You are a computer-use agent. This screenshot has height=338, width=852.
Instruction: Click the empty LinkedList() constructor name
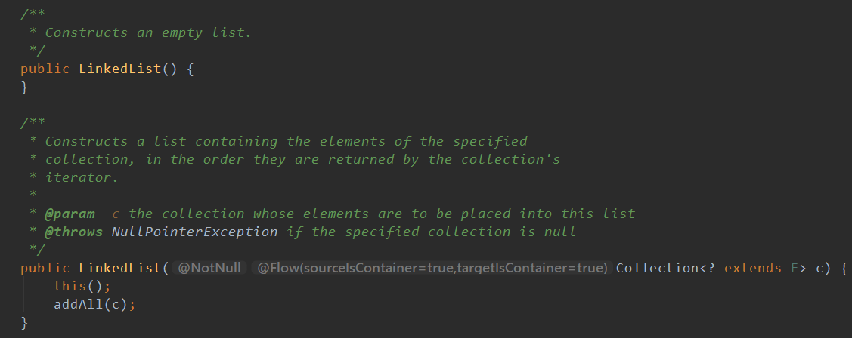[x=120, y=69]
